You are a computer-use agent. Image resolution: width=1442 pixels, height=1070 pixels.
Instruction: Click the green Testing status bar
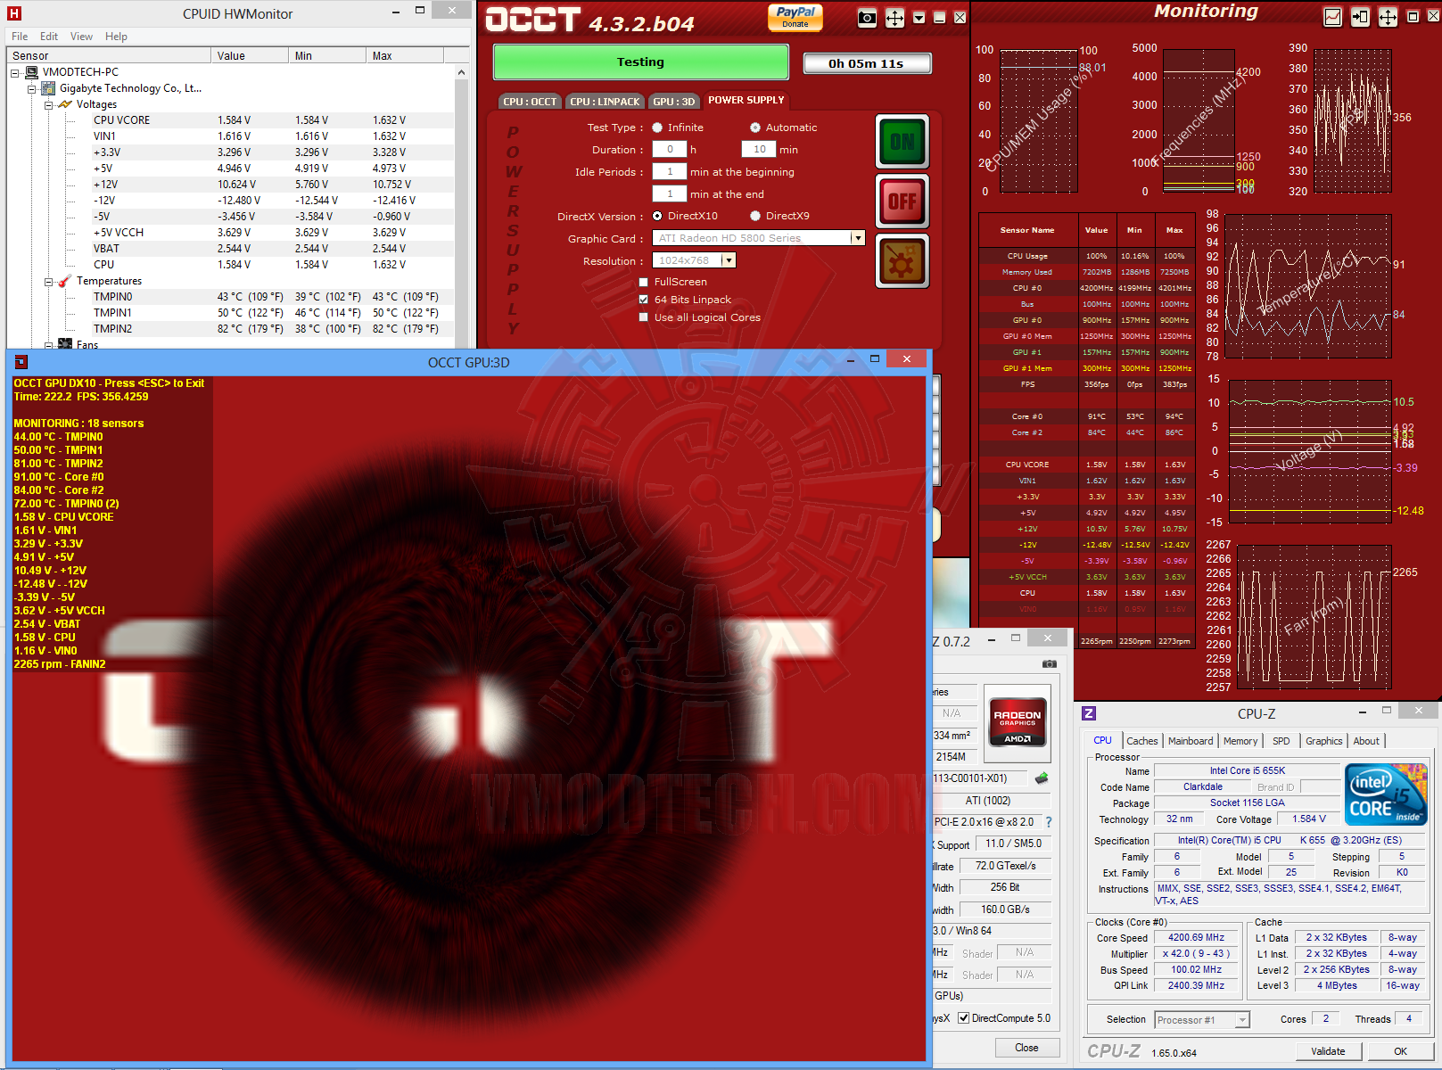(640, 62)
